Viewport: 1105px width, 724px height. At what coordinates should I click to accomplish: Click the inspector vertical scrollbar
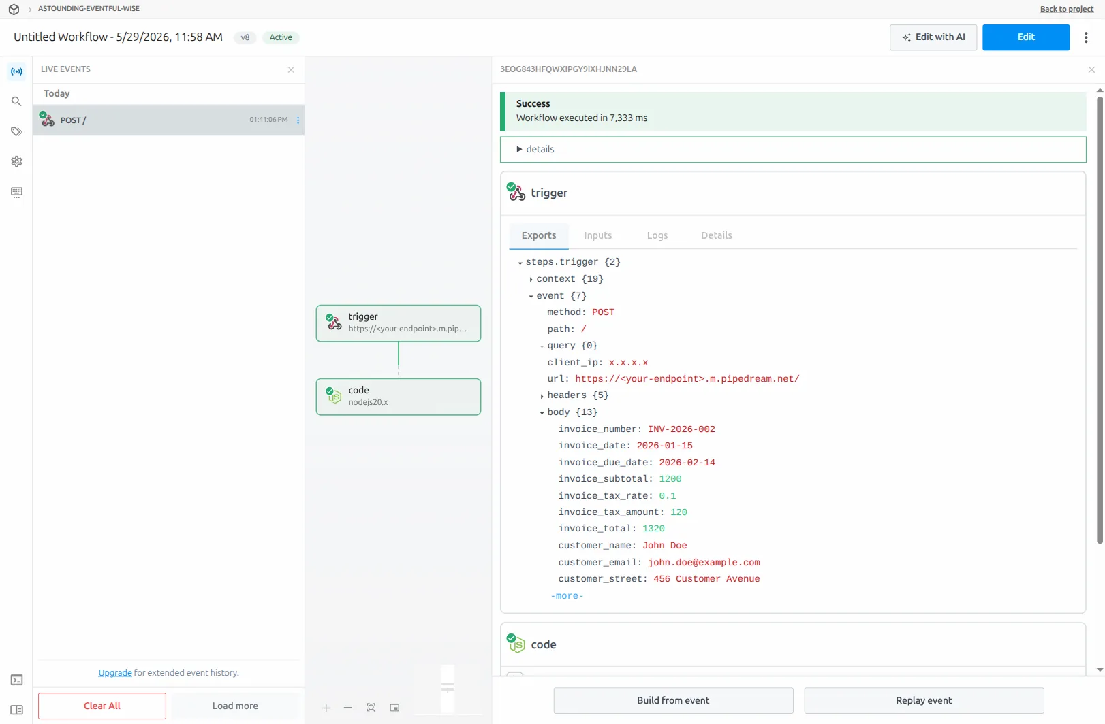point(1100,320)
